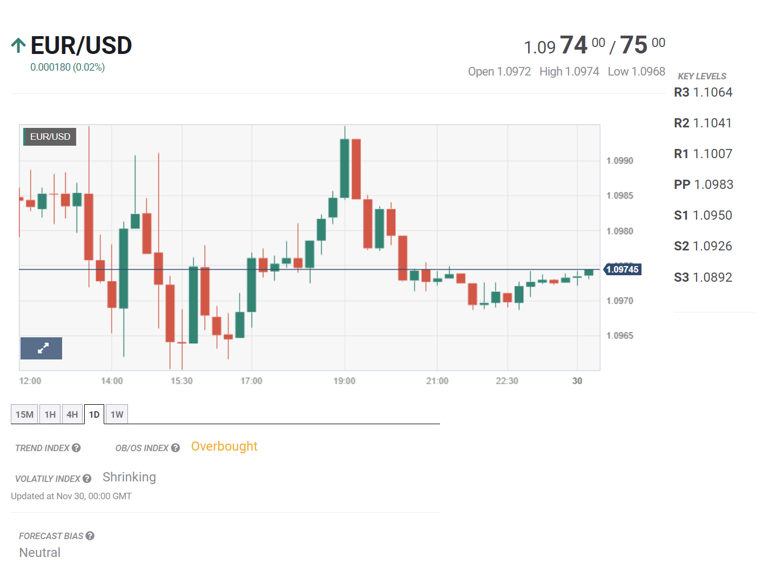Select the 1H timeframe tab
The width and height of the screenshot is (763, 578).
click(x=50, y=414)
